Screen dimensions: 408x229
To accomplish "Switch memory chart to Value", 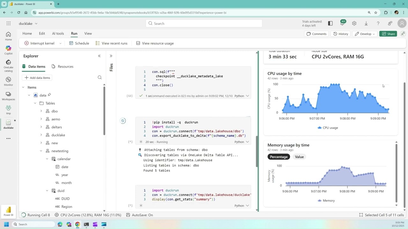I will 299,157.
